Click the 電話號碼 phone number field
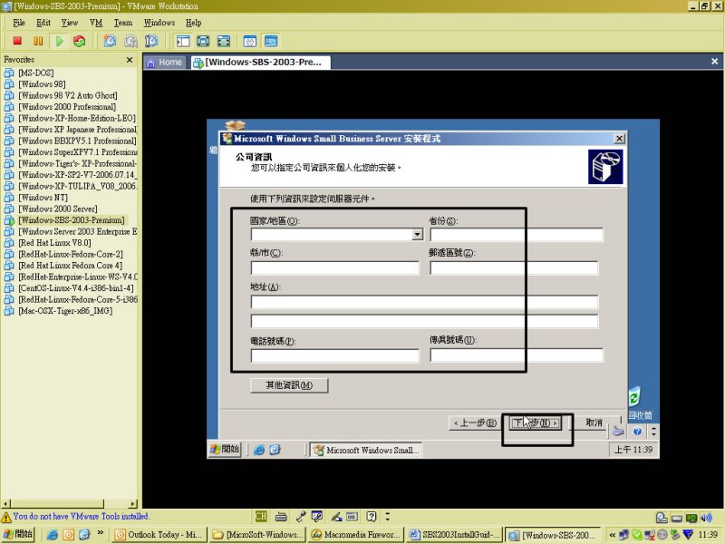This screenshot has height=544, width=725. coord(334,355)
